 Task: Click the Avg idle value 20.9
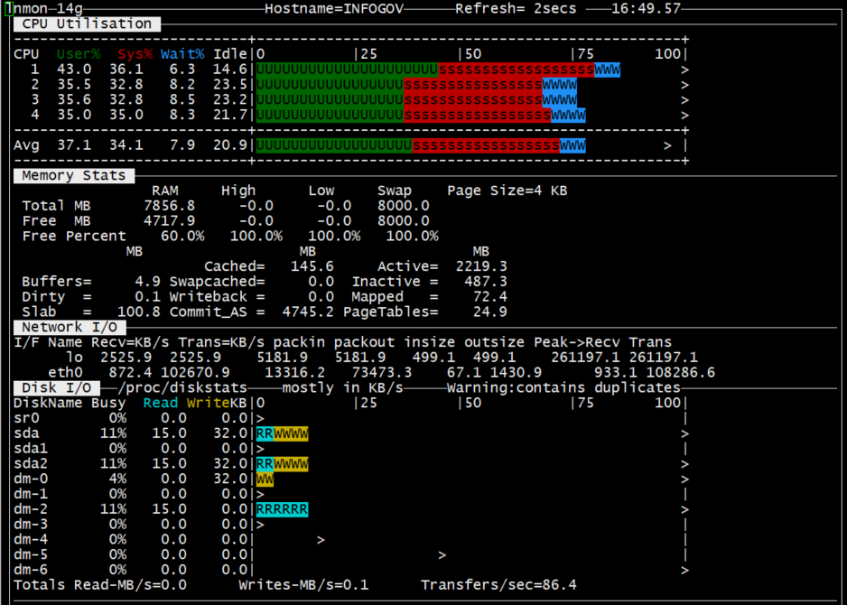pyautogui.click(x=230, y=145)
